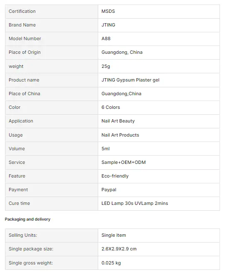Click the Eco-friendly feature value
Image resolution: width=227 pixels, height=274 pixels.
tap(115, 176)
